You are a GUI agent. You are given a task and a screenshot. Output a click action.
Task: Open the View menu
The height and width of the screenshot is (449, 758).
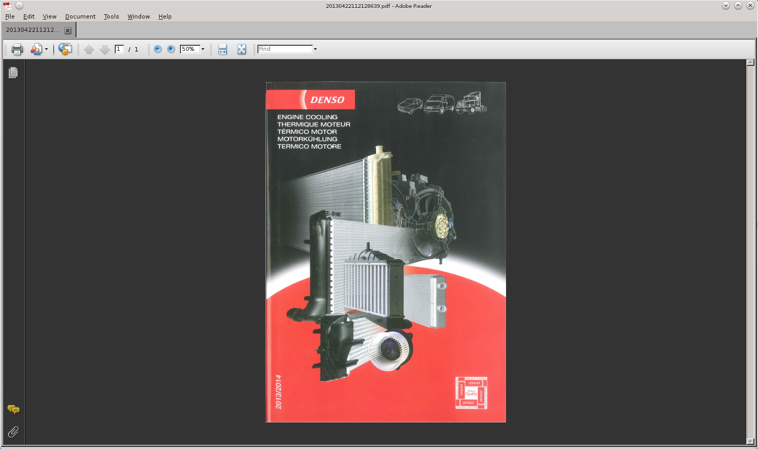coord(49,16)
